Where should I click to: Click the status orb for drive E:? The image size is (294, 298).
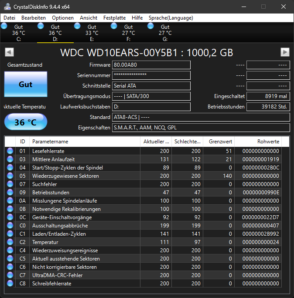77,26
